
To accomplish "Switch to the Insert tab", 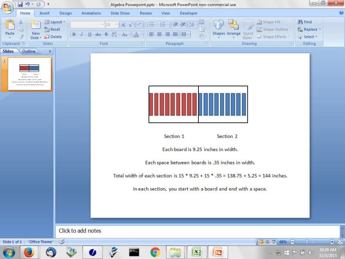I will tap(44, 13).
